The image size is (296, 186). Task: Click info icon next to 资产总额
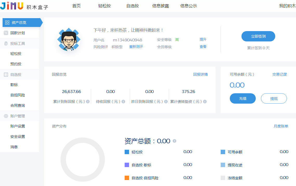tap(174, 141)
